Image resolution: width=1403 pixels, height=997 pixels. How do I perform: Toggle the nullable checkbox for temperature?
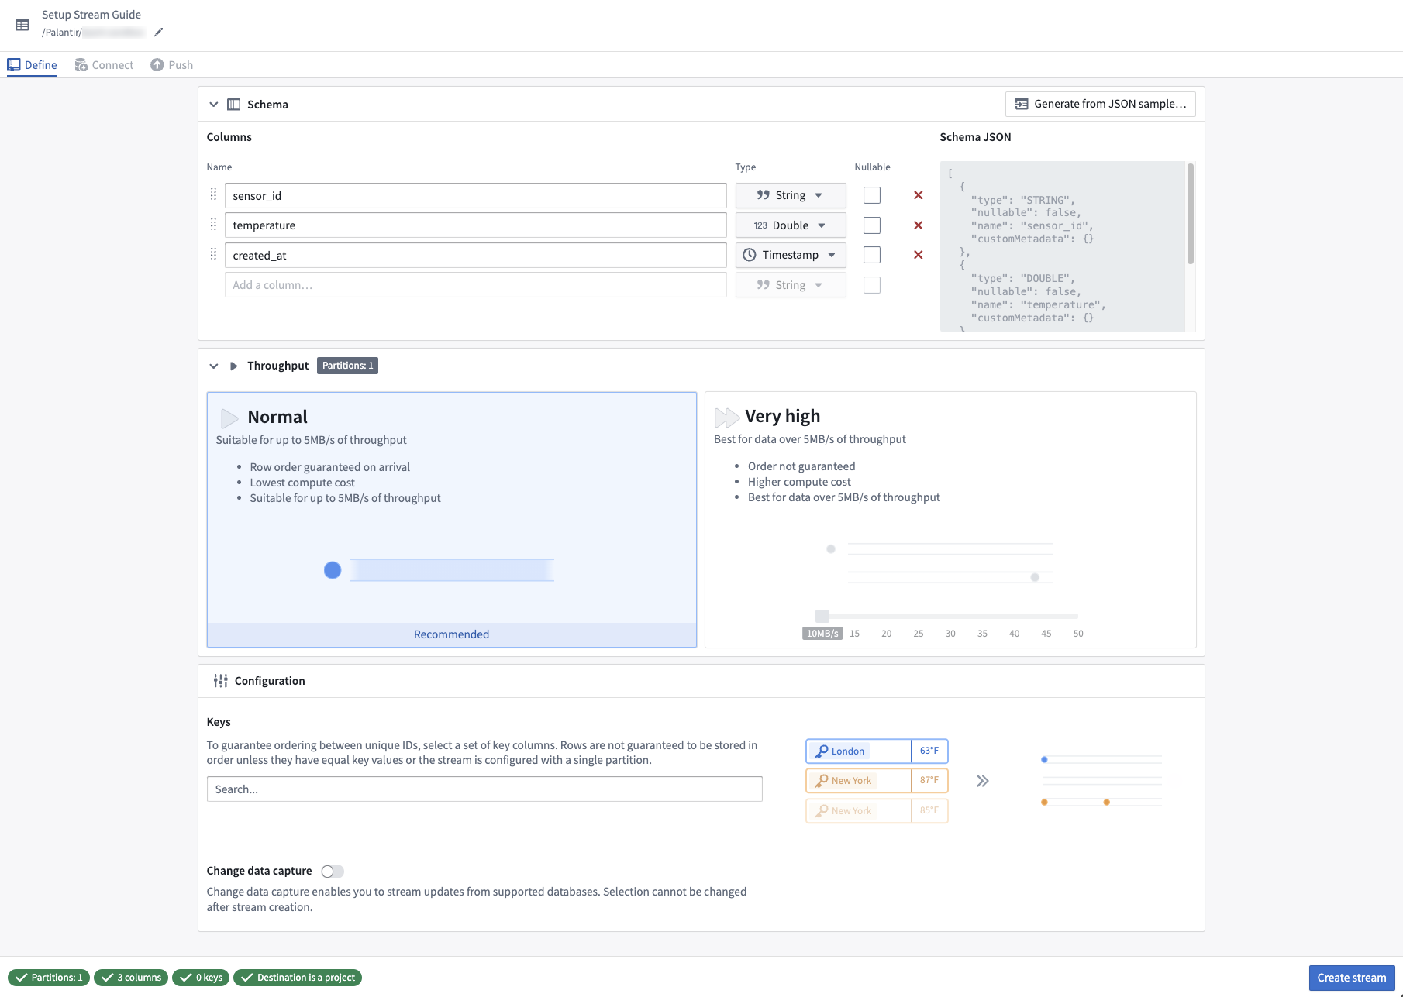[x=872, y=225]
